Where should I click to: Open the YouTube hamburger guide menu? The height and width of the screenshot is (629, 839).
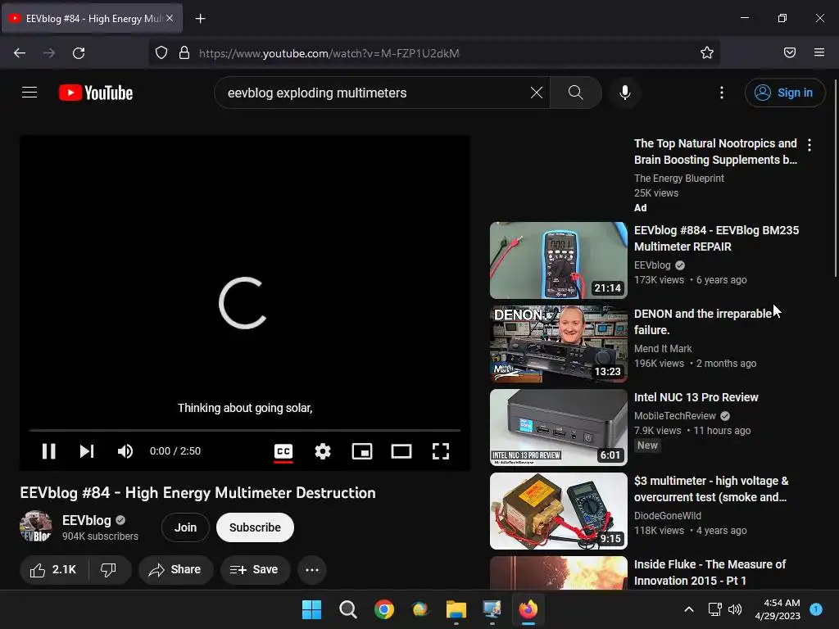pos(29,93)
